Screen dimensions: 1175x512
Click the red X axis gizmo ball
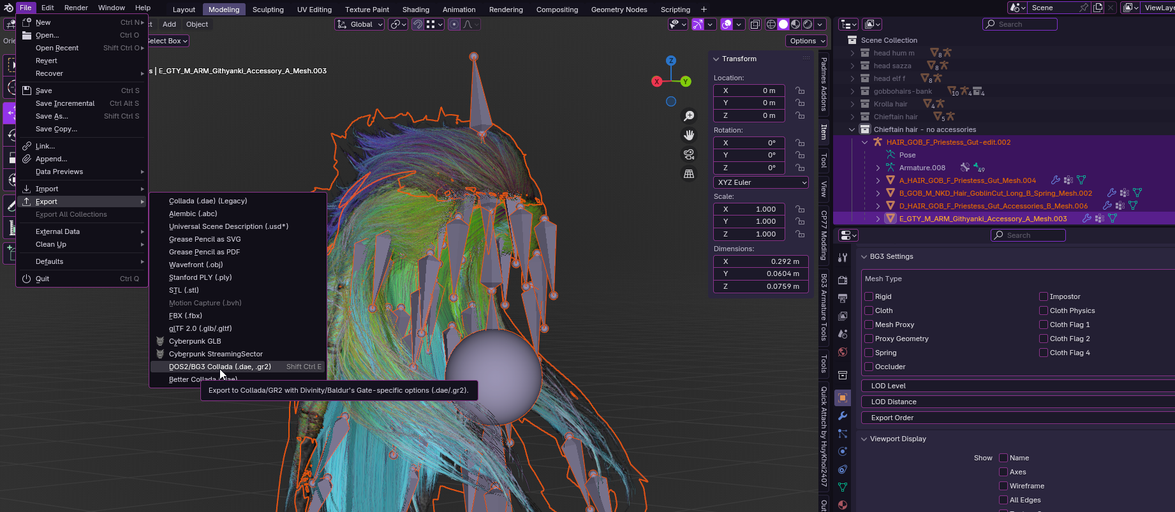pos(656,82)
